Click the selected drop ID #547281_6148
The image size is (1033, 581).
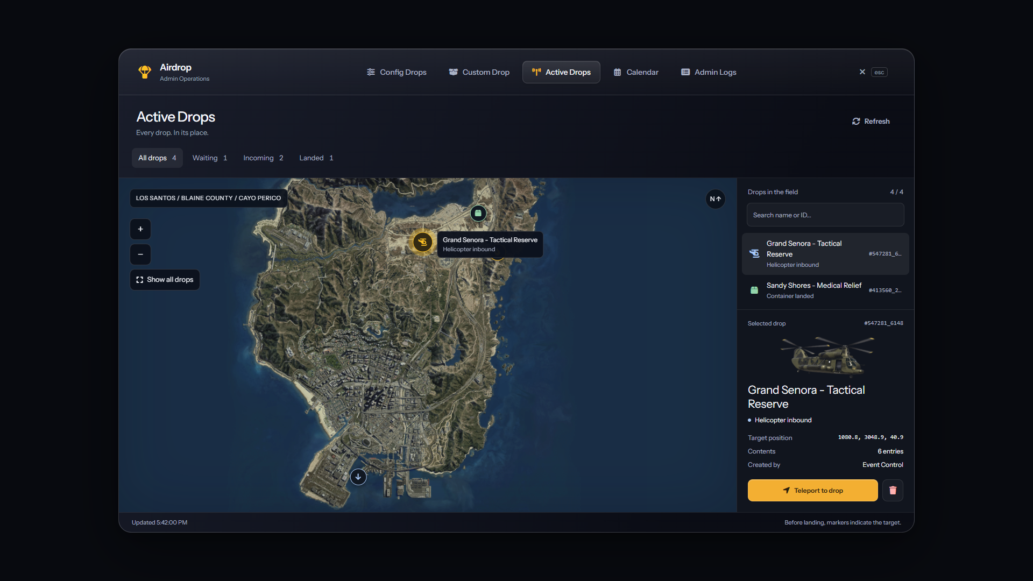pyautogui.click(x=883, y=323)
